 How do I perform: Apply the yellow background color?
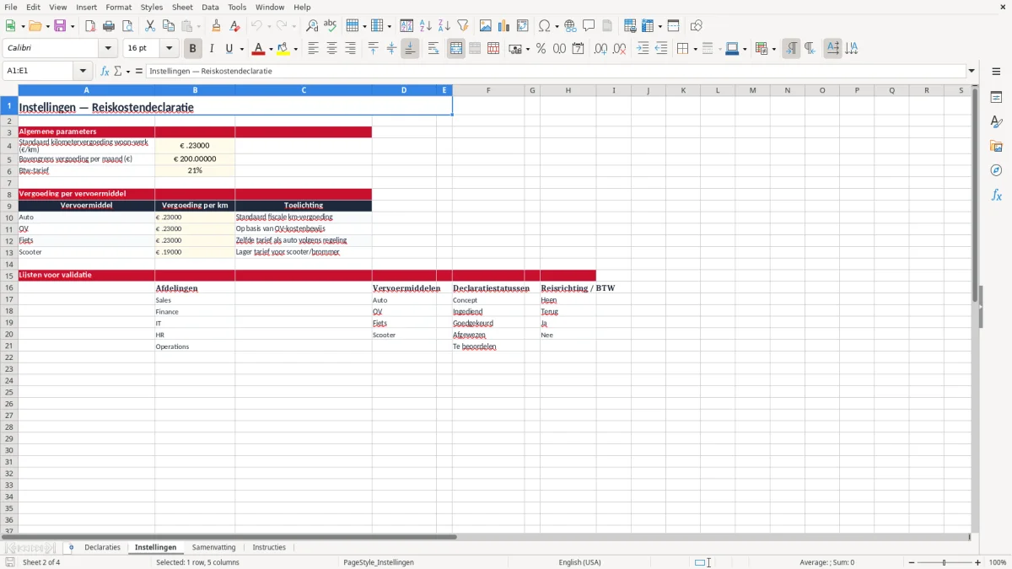[283, 49]
